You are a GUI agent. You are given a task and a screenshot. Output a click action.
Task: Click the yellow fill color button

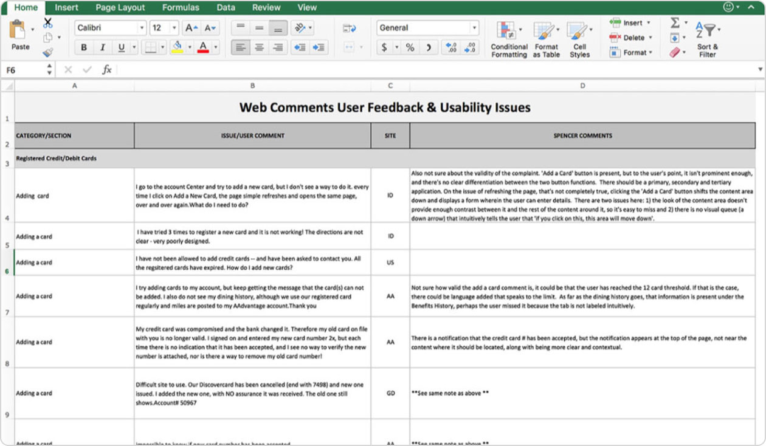(177, 47)
